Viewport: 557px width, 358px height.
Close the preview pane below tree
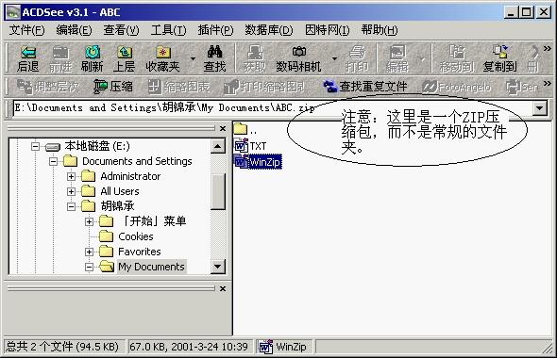223,289
